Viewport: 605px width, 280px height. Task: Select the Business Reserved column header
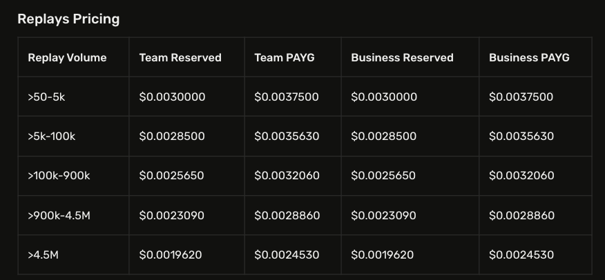click(402, 58)
